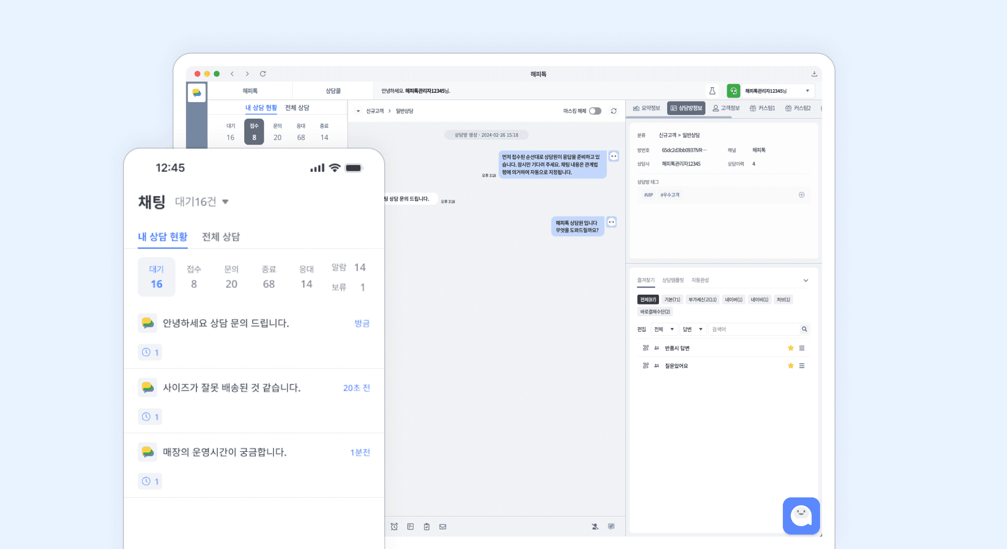This screenshot has height=549, width=1007.
Task: Reload page with browser refresh icon
Action: coord(263,74)
